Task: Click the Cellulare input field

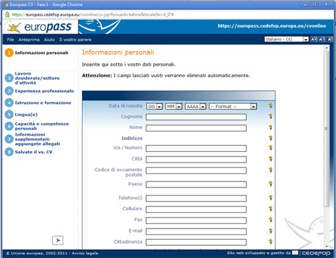Action: coord(196,210)
